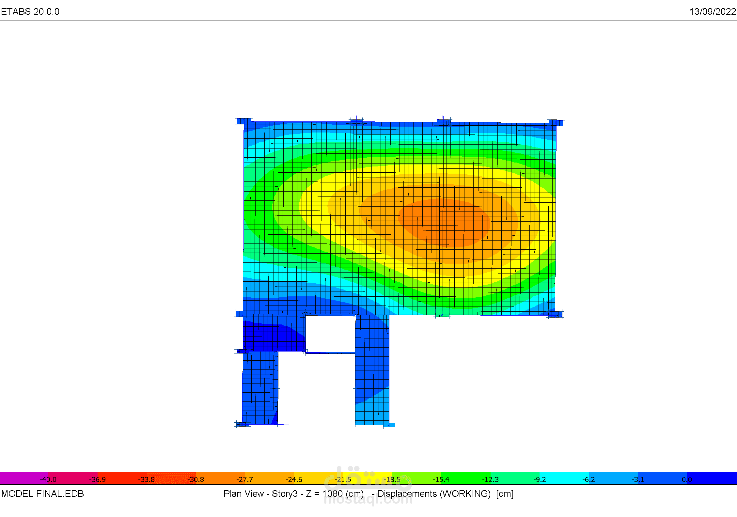Click the legend value "-15.4"
This screenshot has height=517, width=737.
click(x=441, y=479)
